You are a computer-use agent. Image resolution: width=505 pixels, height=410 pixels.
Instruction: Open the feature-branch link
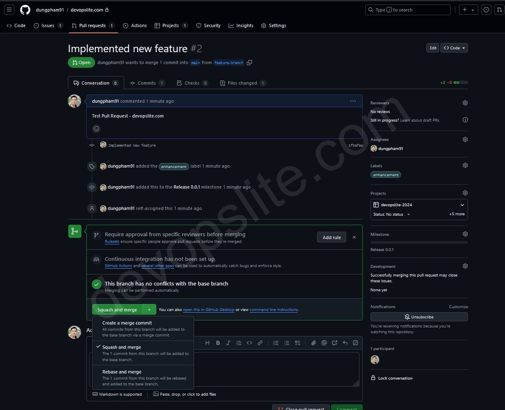point(229,63)
